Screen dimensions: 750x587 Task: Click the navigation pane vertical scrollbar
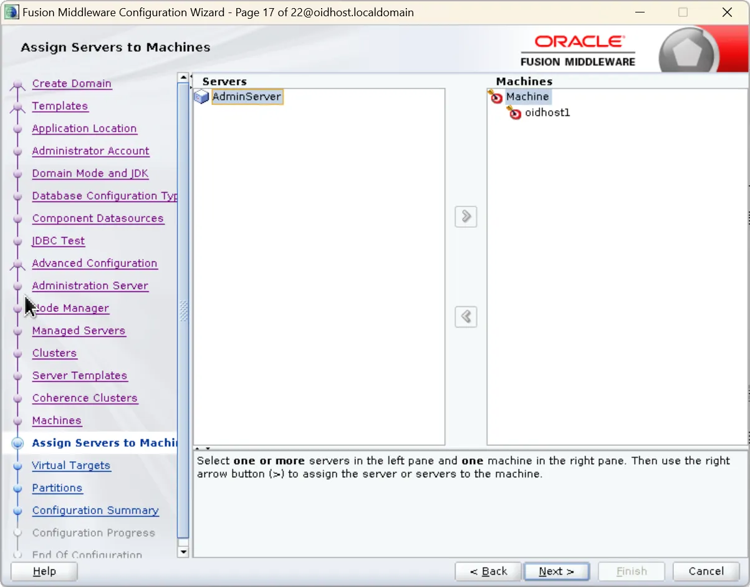point(183,311)
